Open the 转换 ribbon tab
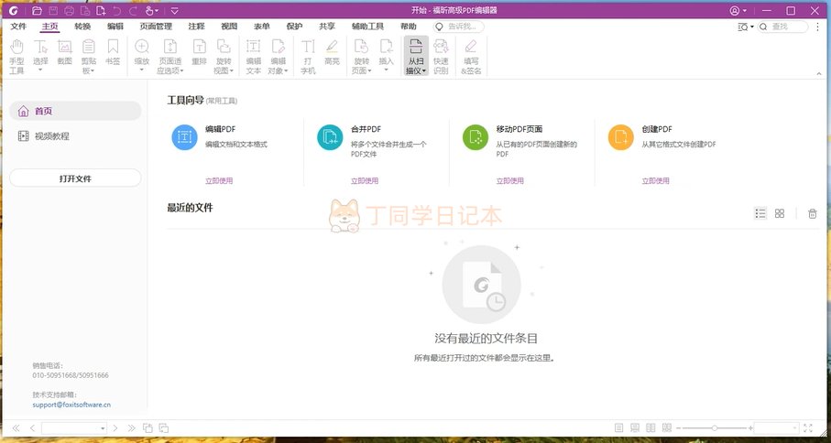 (82, 27)
